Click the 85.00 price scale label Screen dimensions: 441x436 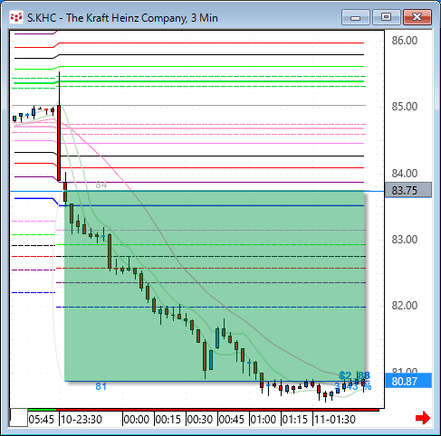(405, 107)
